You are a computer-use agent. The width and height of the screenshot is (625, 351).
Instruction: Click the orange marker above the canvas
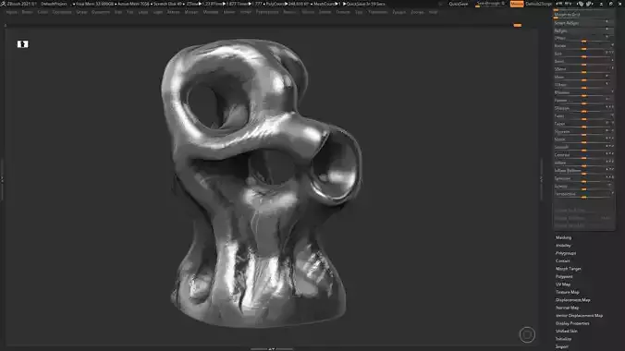[x=518, y=26]
